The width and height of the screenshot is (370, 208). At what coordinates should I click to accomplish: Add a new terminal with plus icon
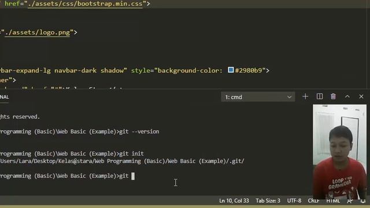tap(305, 96)
